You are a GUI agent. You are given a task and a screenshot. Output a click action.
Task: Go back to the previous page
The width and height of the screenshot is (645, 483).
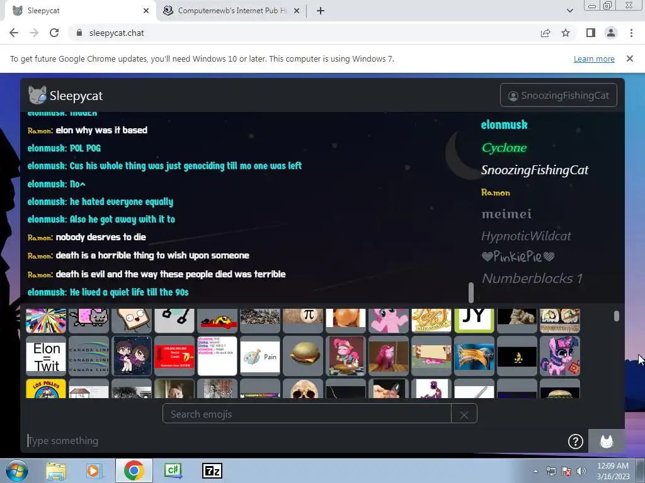tap(14, 33)
